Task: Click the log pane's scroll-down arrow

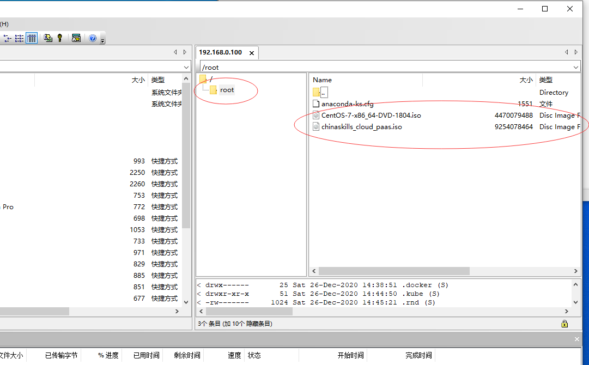Action: (575, 302)
